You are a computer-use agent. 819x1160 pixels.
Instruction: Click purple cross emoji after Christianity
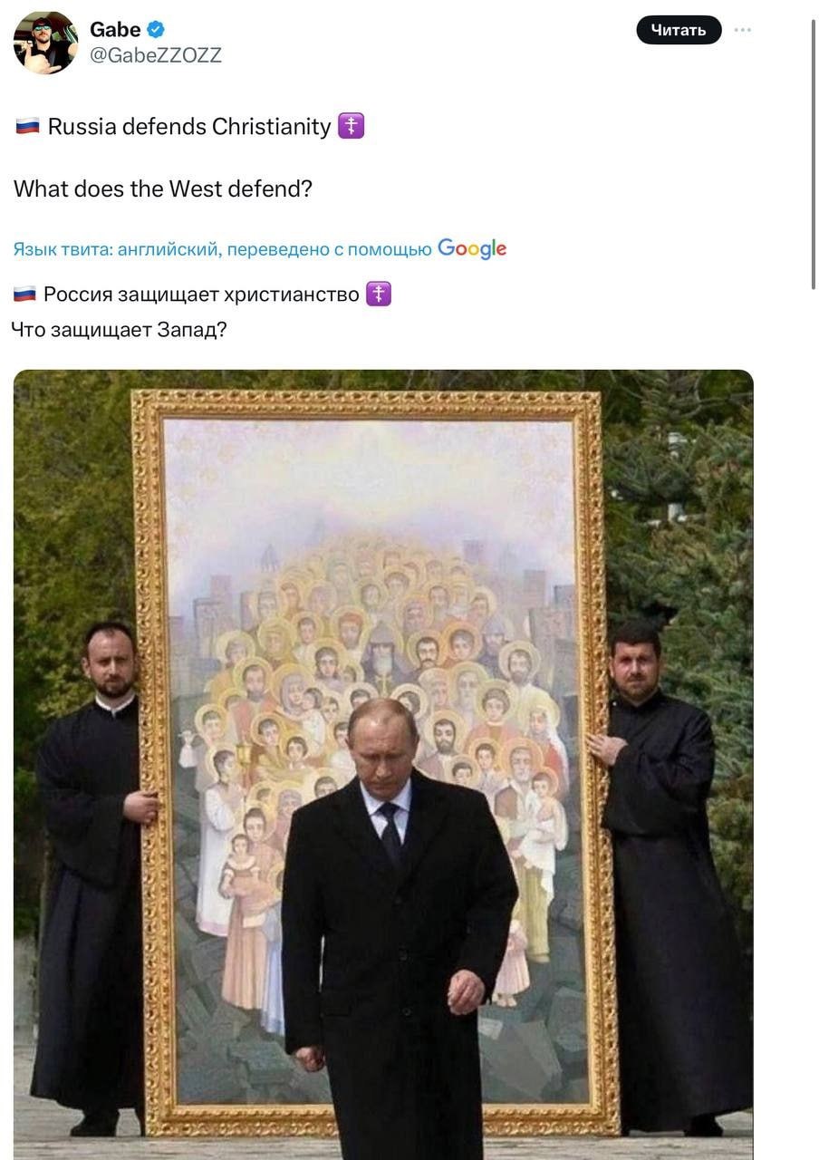coord(351,126)
